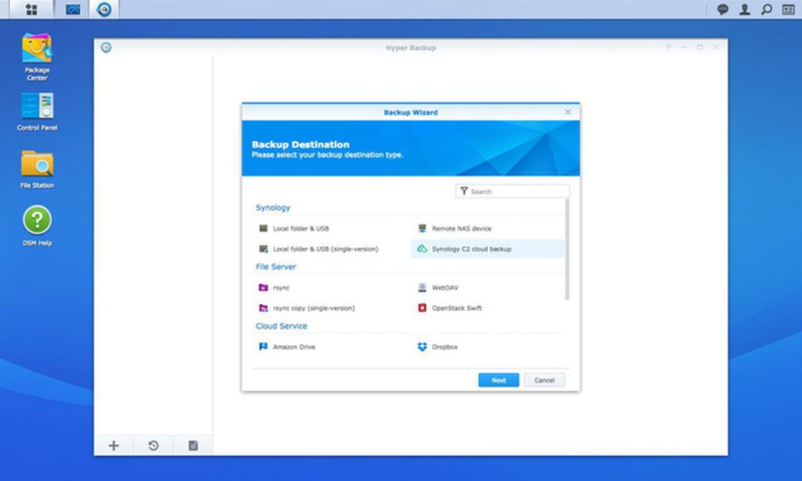Screen dimensions: 802x481
Task: Open the restore clock icon in Hyper Backup
Action: point(154,446)
